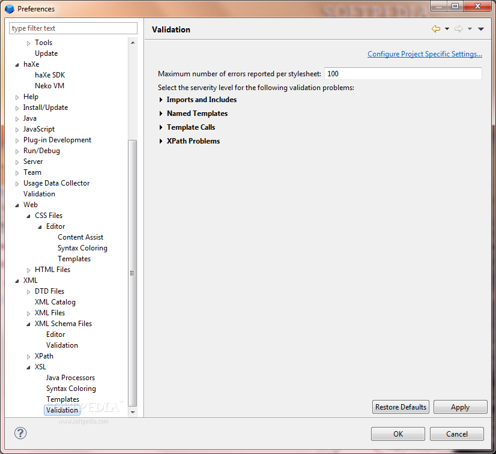Expand the Imports and Includes section
496x454 pixels.
coord(161,100)
